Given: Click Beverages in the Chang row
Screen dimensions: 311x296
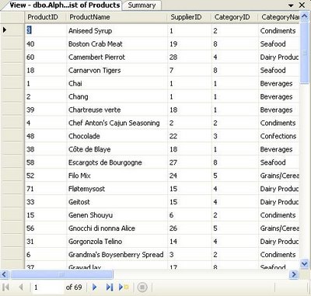Looking at the screenshot, I should [x=279, y=96].
